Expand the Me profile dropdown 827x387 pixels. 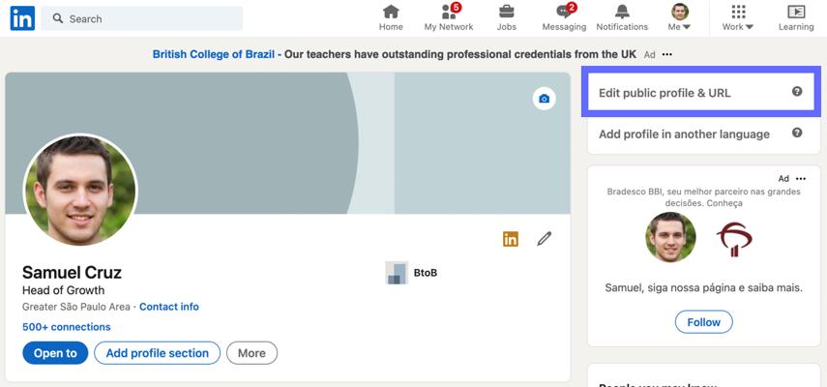tap(680, 17)
